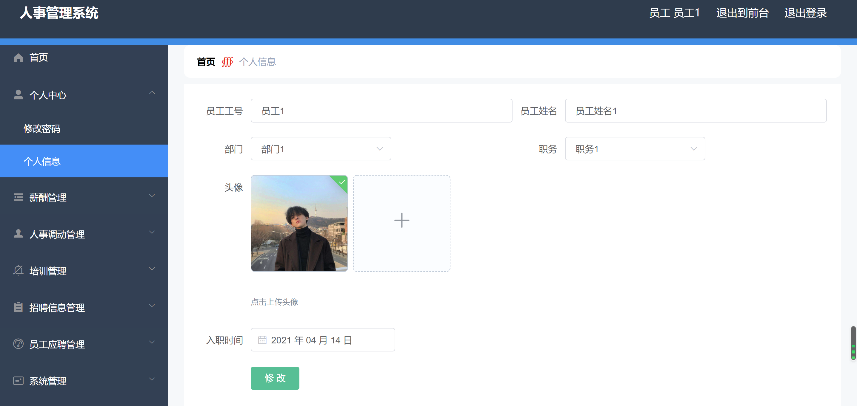
Task: Collapse the 个人中心 menu section
Action: [152, 93]
